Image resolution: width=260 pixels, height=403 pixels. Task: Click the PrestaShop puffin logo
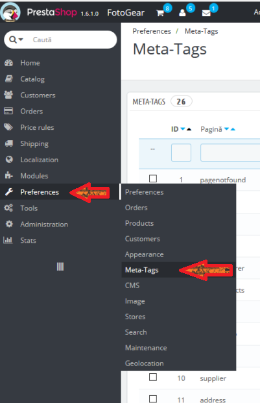click(10, 12)
